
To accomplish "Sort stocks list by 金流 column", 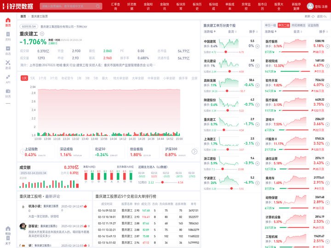I will click(232, 32).
